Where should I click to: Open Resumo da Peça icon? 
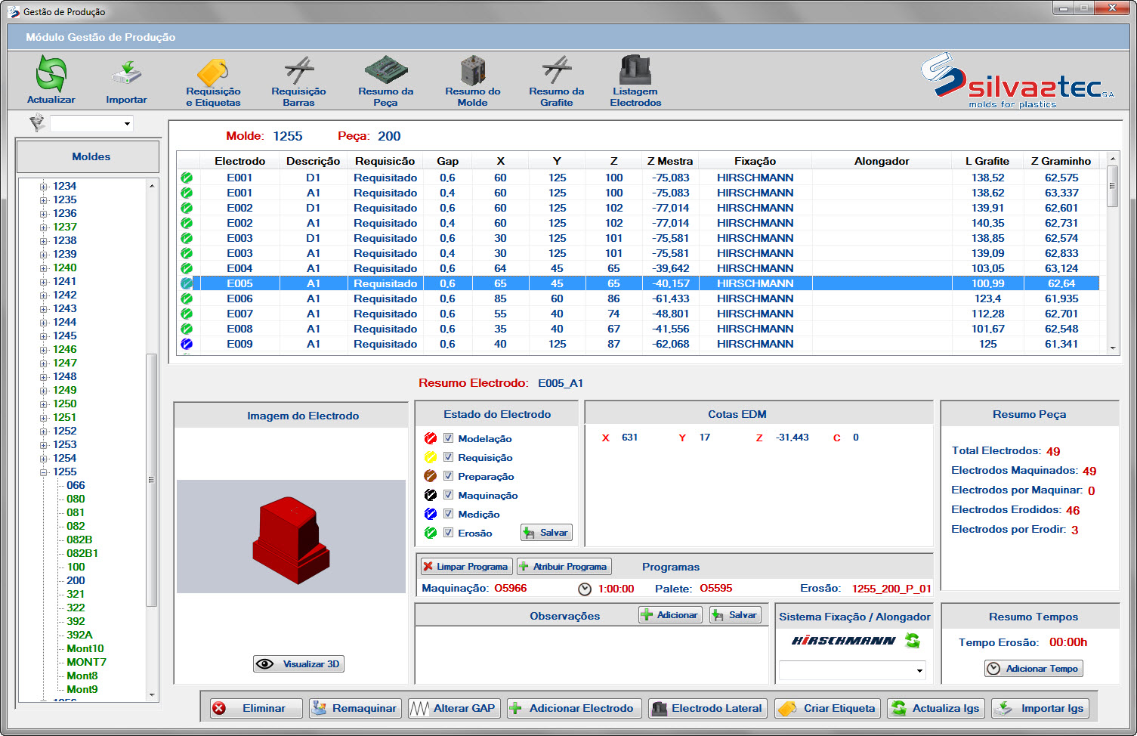point(385,70)
